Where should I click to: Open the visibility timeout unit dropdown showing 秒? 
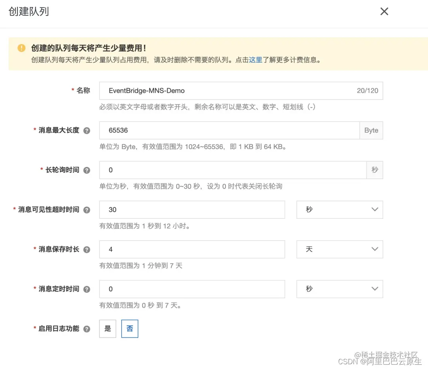click(x=339, y=209)
